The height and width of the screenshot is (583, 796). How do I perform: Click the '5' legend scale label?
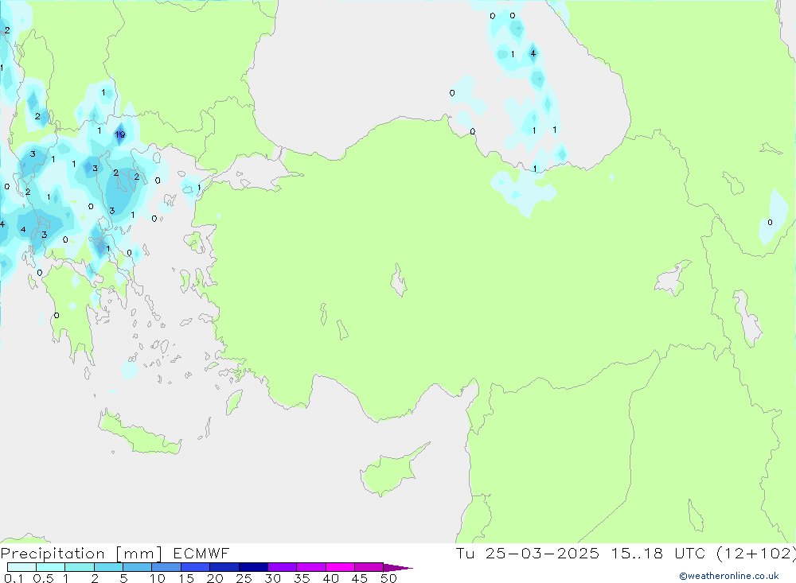click(x=123, y=578)
